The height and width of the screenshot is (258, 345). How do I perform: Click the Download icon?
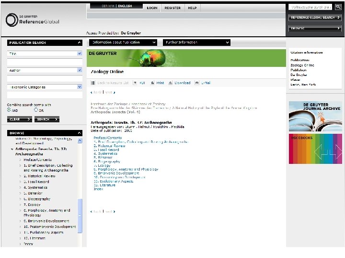tap(170, 83)
